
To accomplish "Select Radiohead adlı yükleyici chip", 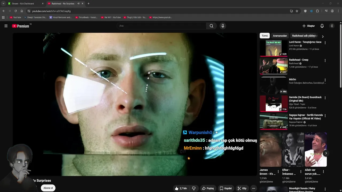I will pos(304,36).
